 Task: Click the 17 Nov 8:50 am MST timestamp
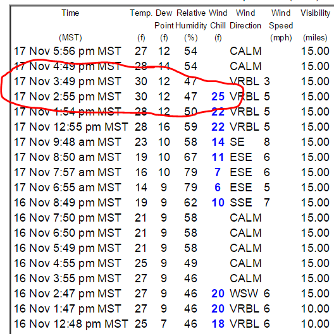coord(68,157)
